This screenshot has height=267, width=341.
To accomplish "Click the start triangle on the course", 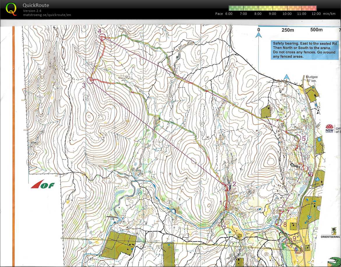I will (222, 224).
